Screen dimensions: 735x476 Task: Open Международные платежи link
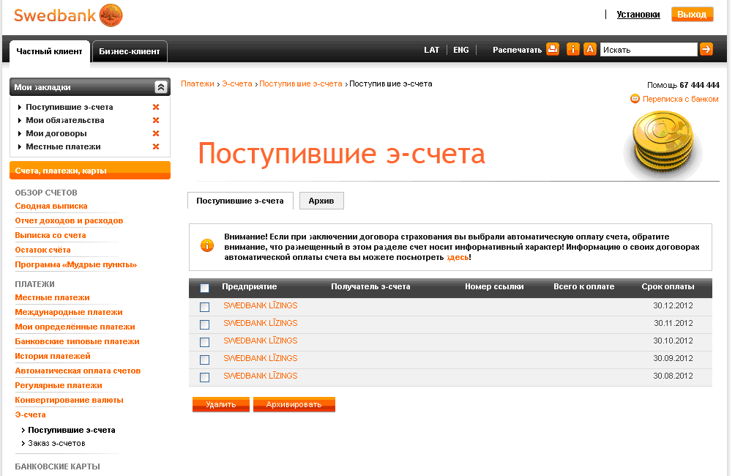[69, 312]
